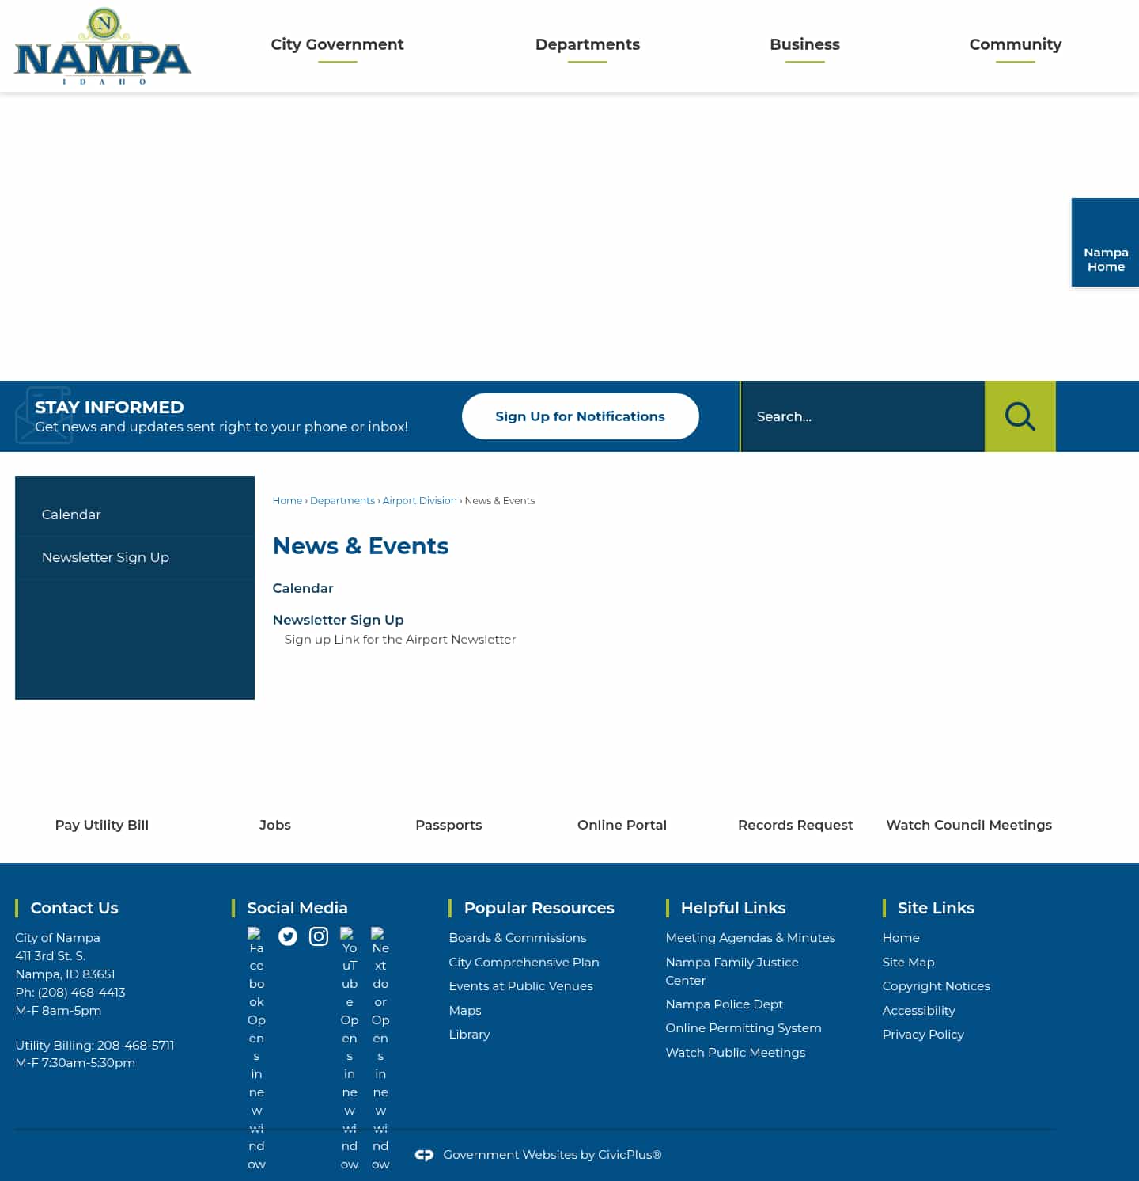Open the Business navigation menu
1139x1181 pixels.
[804, 45]
